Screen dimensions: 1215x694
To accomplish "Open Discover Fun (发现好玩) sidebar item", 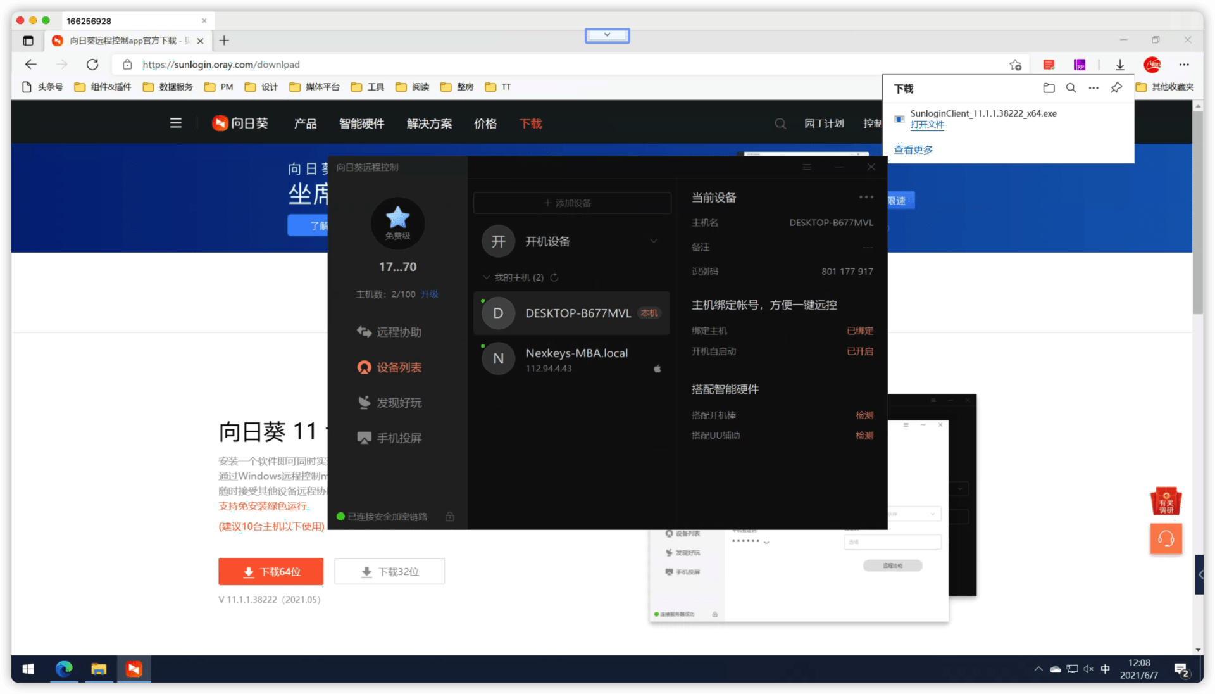I will point(389,403).
